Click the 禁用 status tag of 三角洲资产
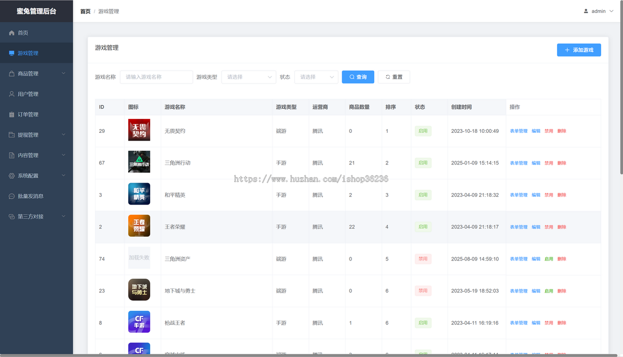This screenshot has width=623, height=357. [423, 259]
